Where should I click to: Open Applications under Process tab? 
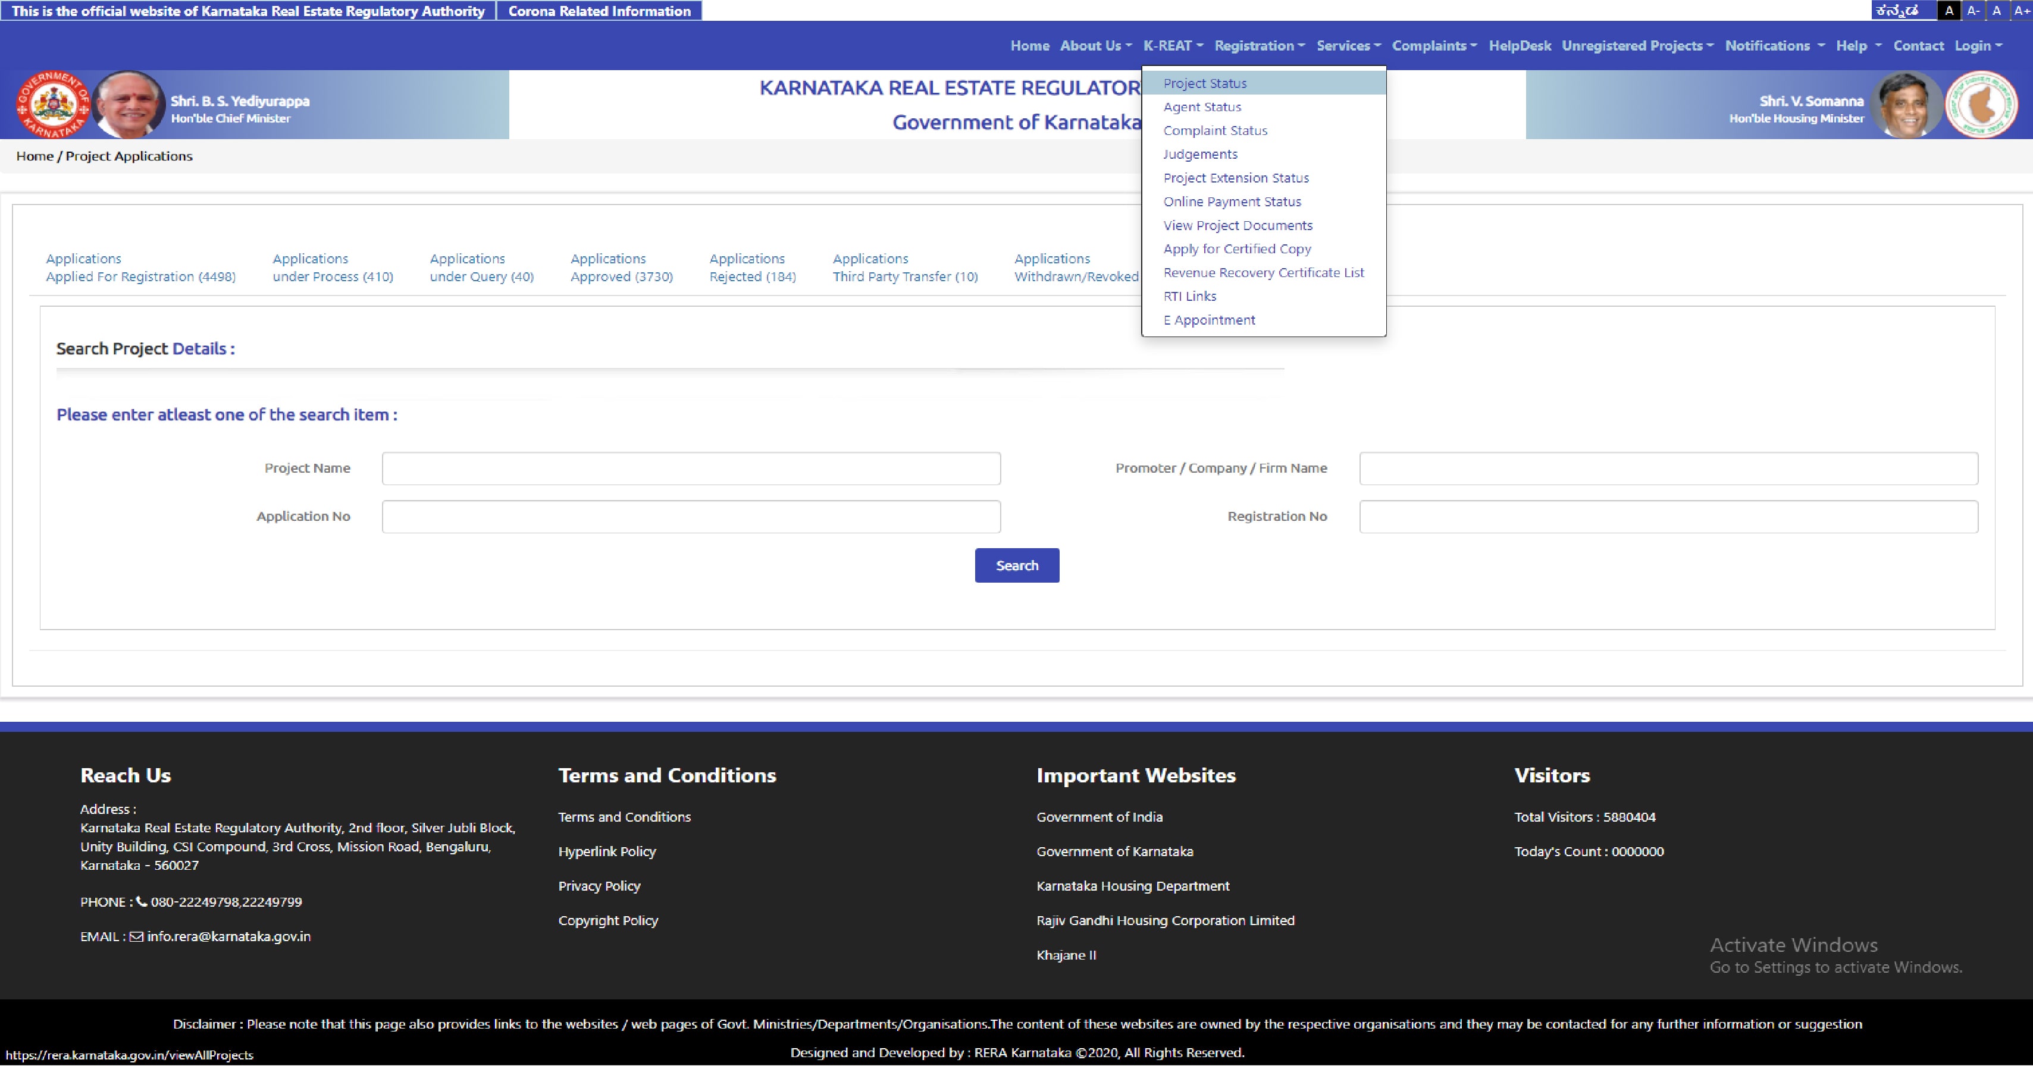332,268
